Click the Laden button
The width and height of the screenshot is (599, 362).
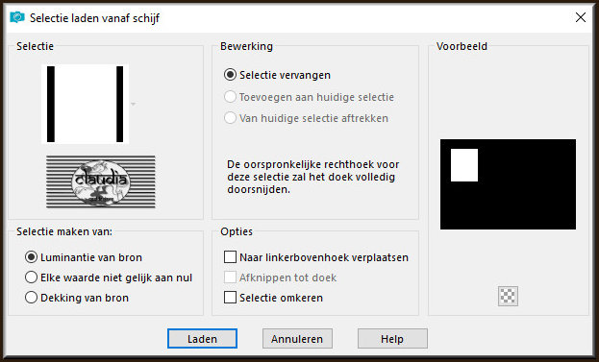coord(202,339)
